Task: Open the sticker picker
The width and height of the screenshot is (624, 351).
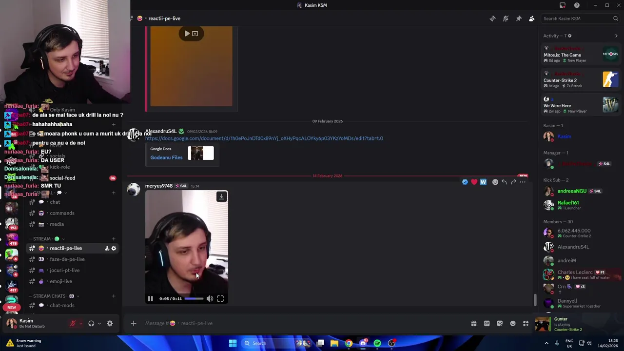Action: coord(500,323)
